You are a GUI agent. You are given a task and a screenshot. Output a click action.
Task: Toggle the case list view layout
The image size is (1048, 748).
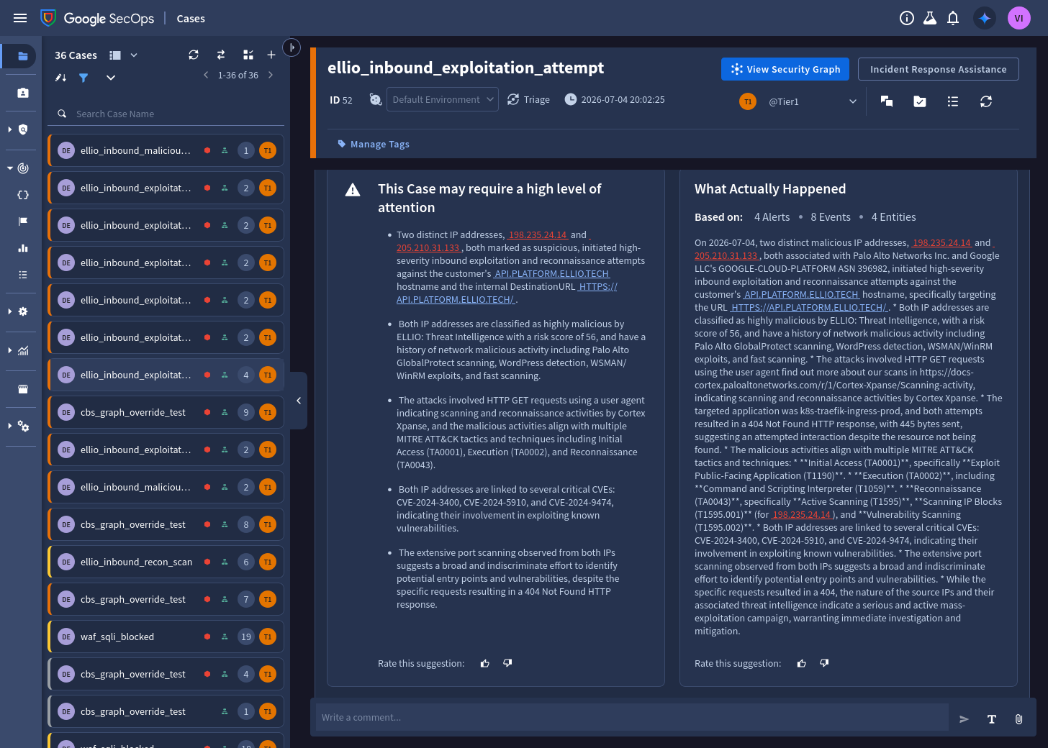115,55
